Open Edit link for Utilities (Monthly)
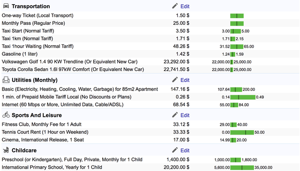 tap(185, 80)
